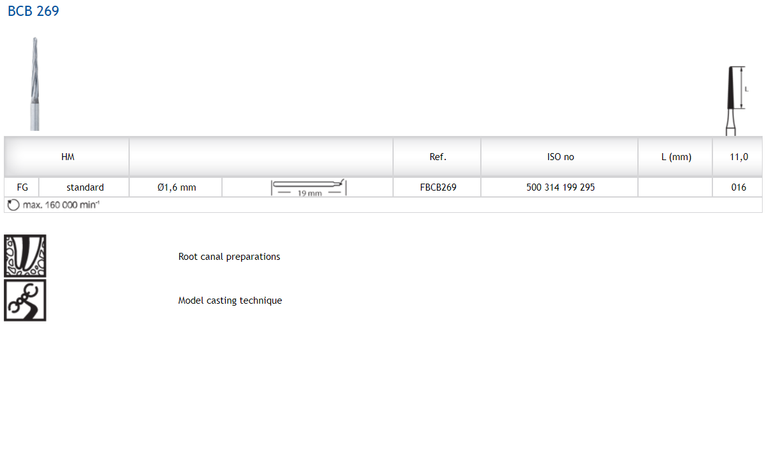Click the 19 mm shank length diagram

pos(308,187)
